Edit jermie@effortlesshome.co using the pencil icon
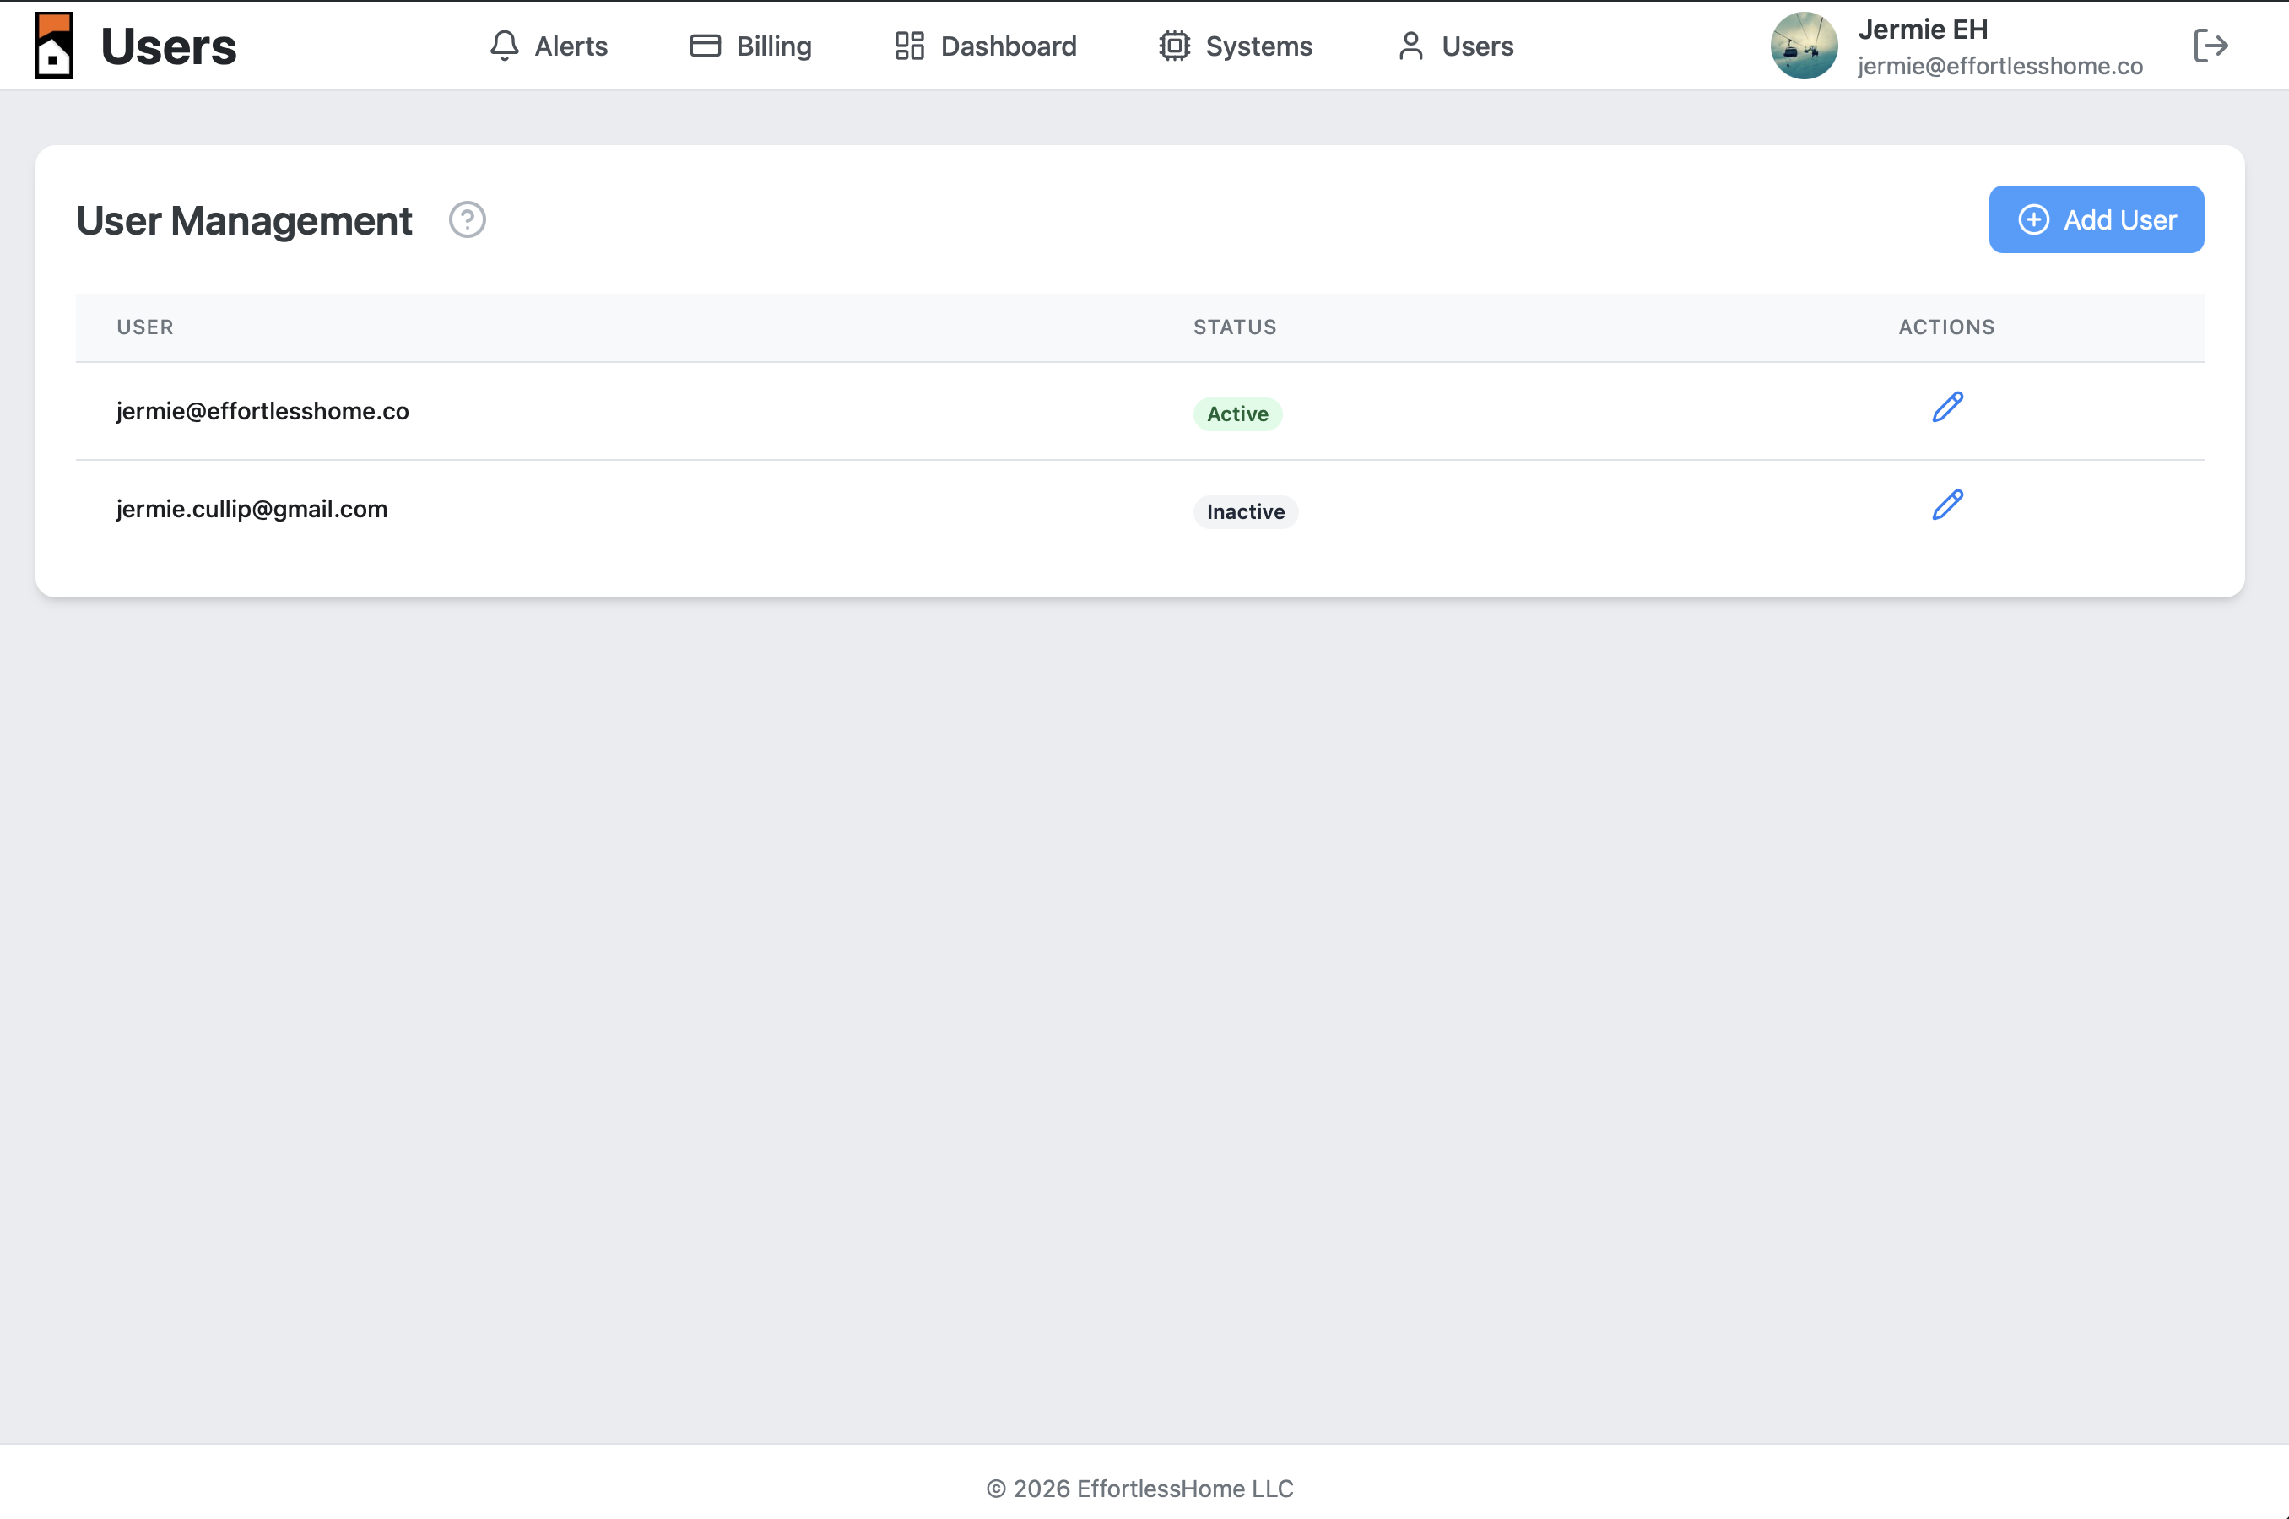Screen dimensions: 2289x1519 (1946, 408)
